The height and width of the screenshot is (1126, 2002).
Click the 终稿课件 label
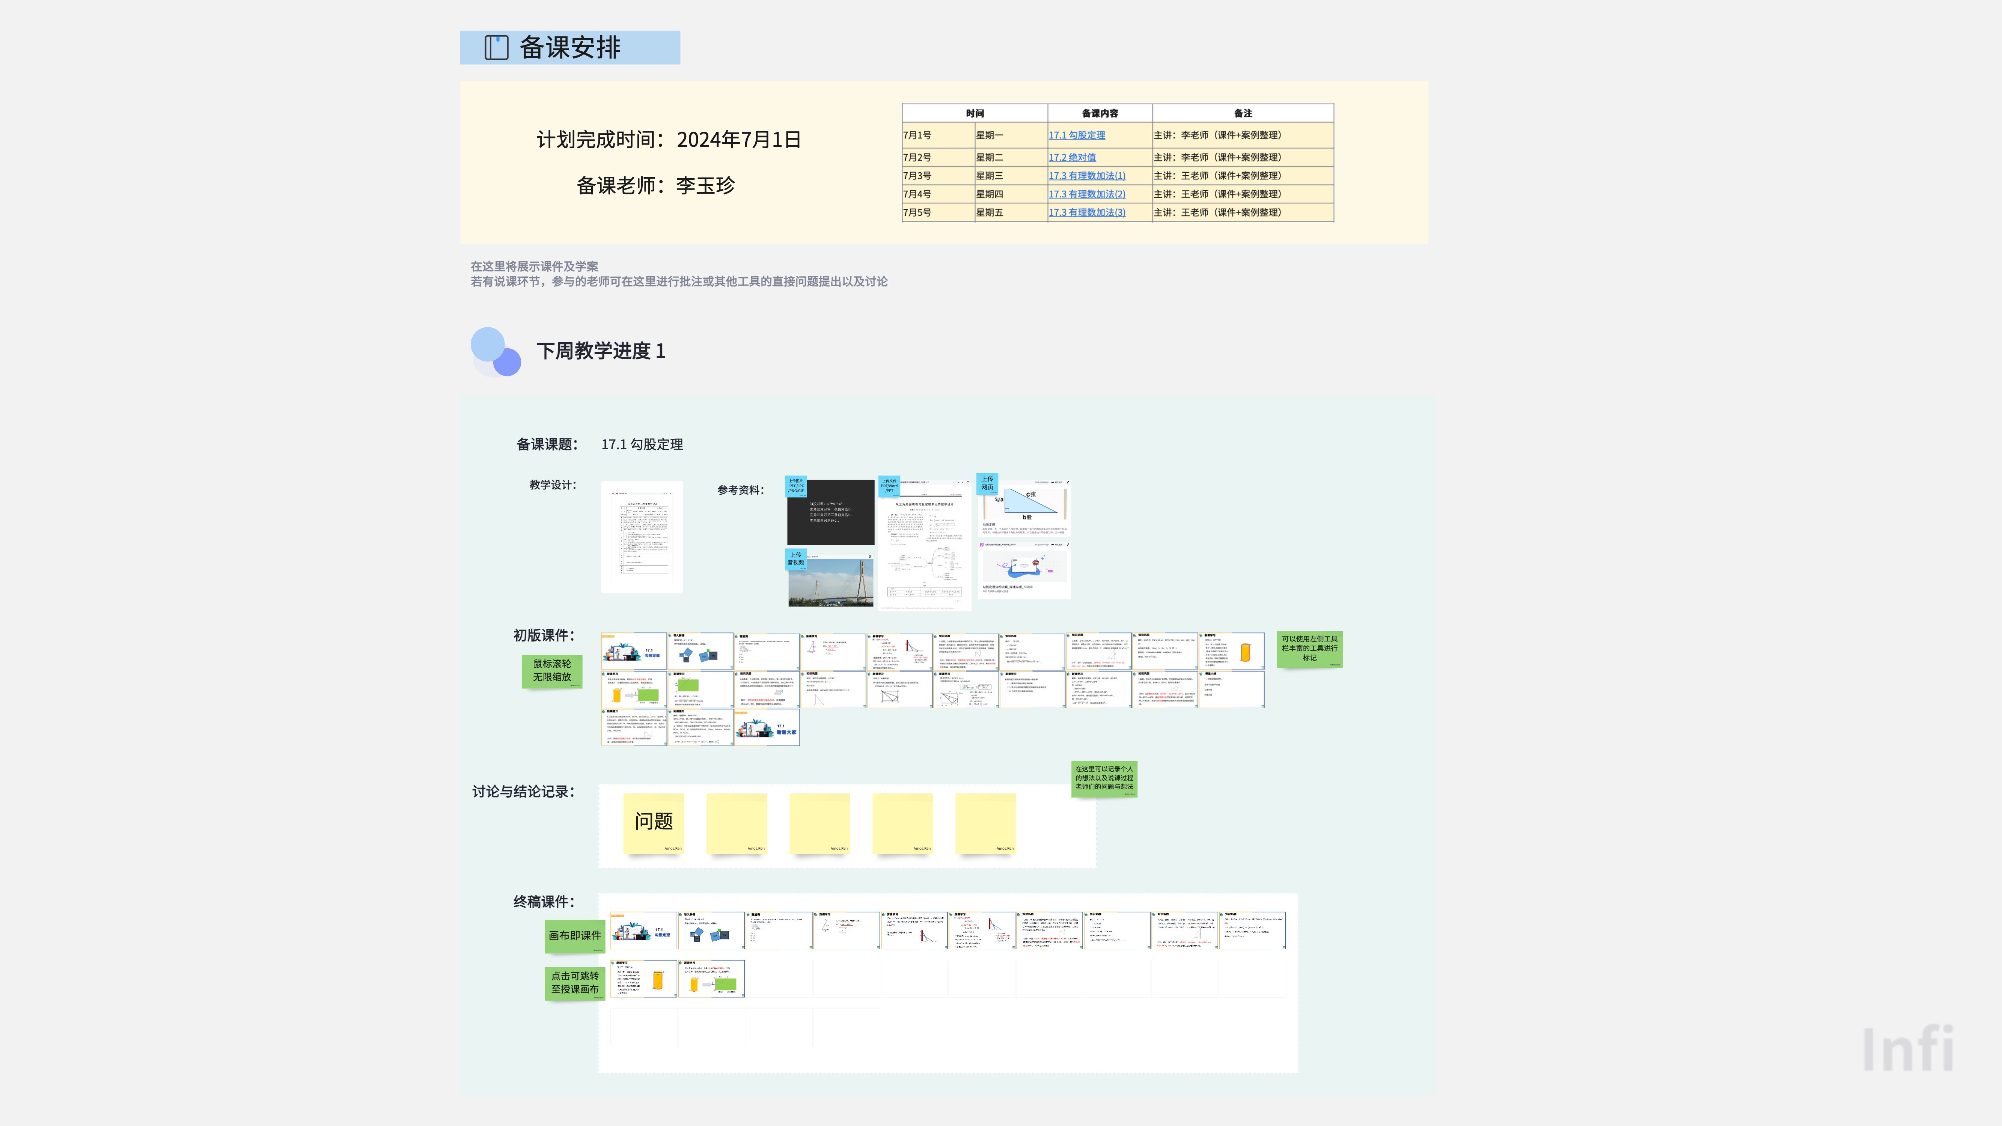click(x=543, y=902)
